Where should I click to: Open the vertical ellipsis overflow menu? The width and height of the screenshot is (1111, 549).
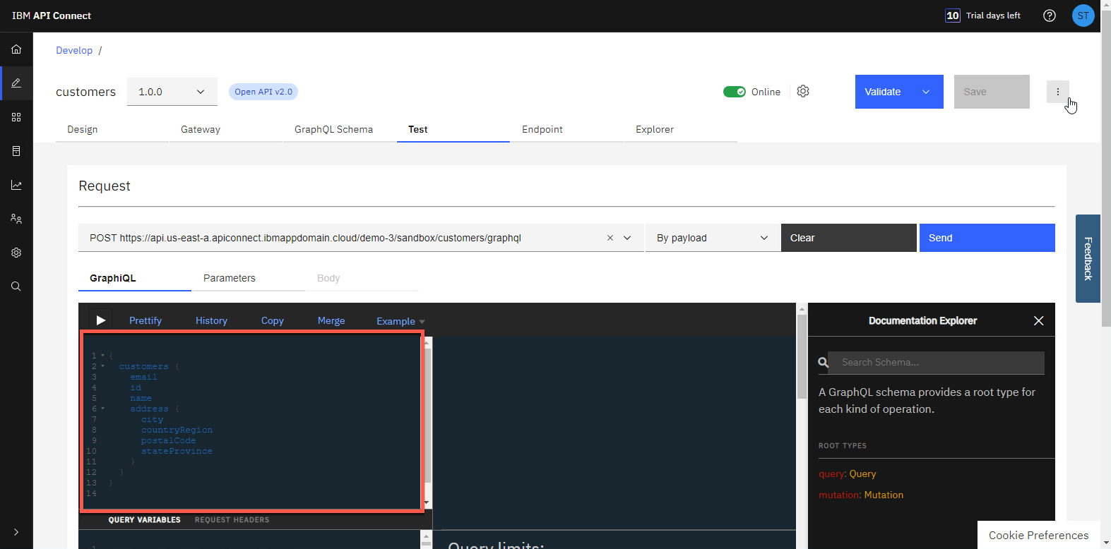(1057, 92)
